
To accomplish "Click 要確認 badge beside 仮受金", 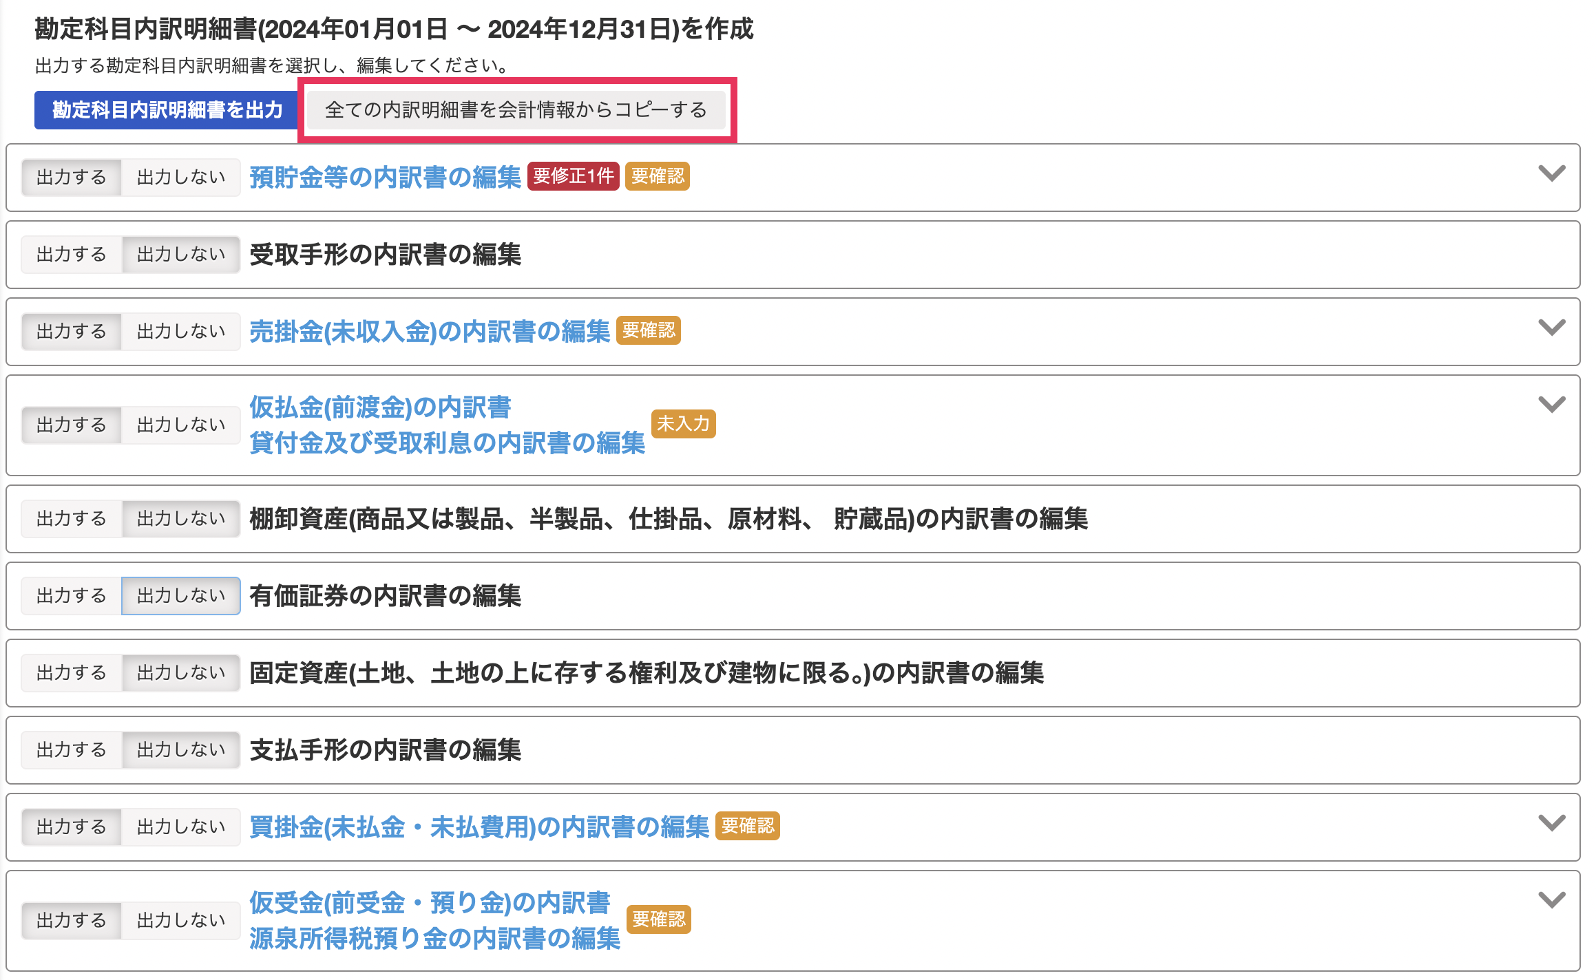I will (x=659, y=919).
